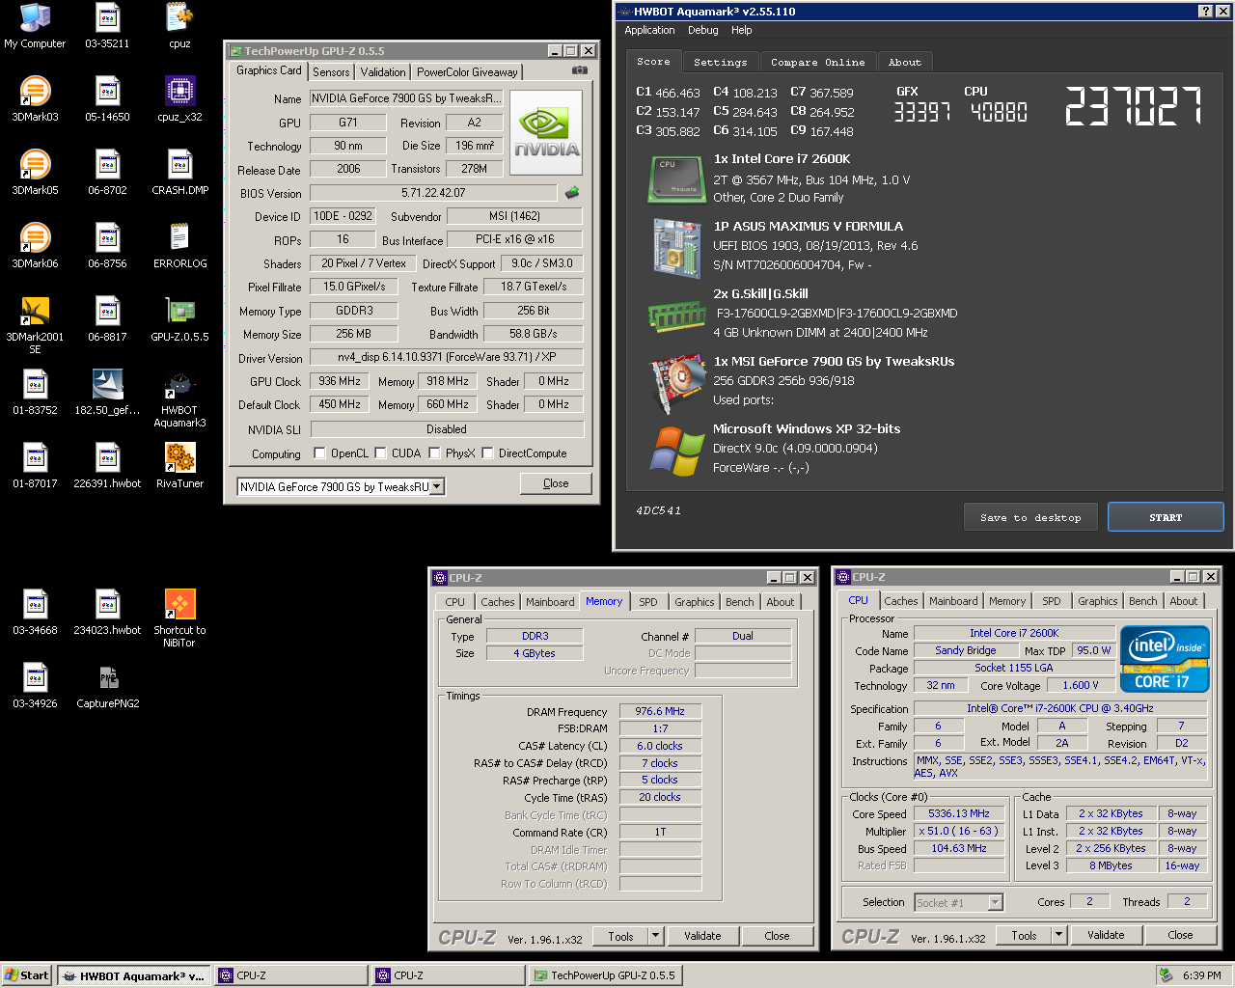Screen dimensions: 1235x988
Task: Open Caches tab in right CPU-Z window
Action: coord(900,601)
